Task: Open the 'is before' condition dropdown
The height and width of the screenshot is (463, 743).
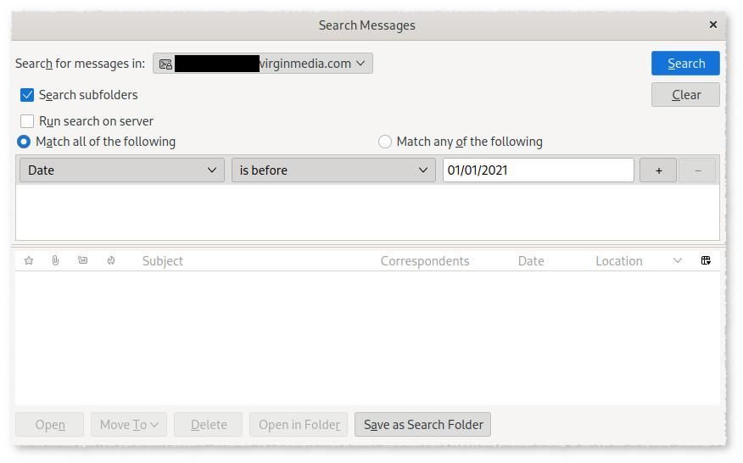Action: [333, 170]
